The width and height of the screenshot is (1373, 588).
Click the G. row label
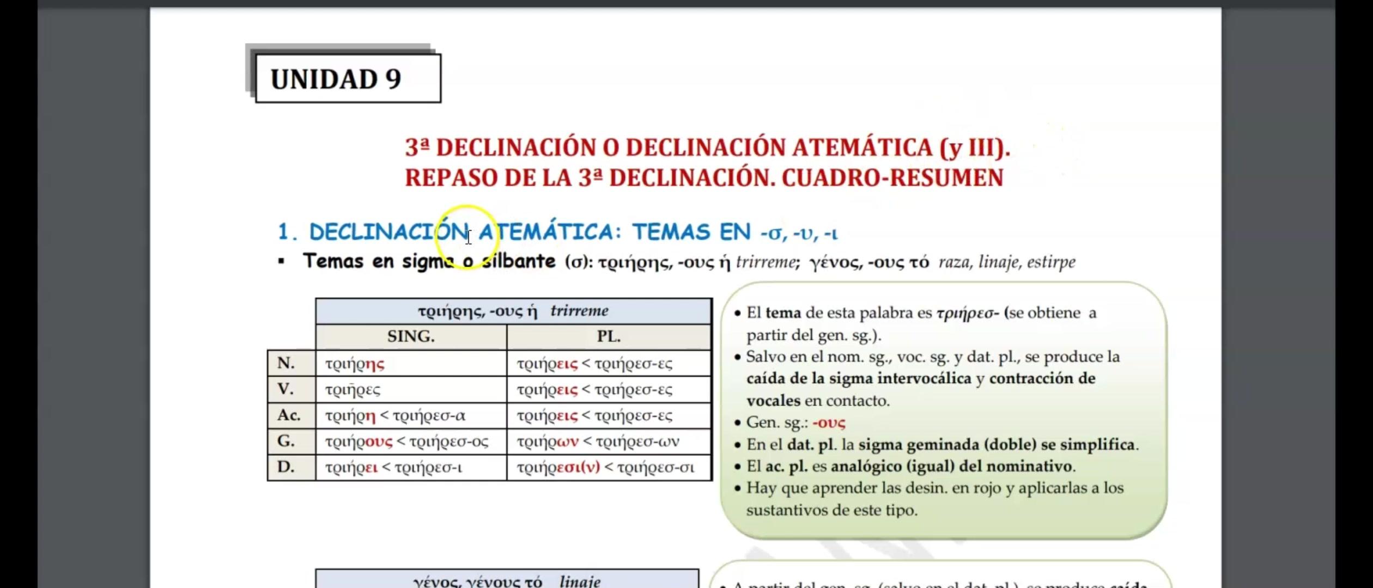286,440
